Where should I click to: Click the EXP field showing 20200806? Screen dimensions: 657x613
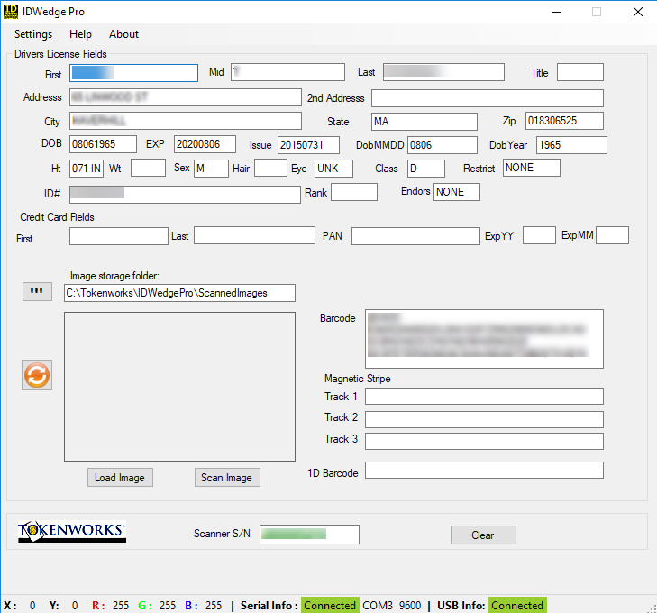(x=205, y=144)
